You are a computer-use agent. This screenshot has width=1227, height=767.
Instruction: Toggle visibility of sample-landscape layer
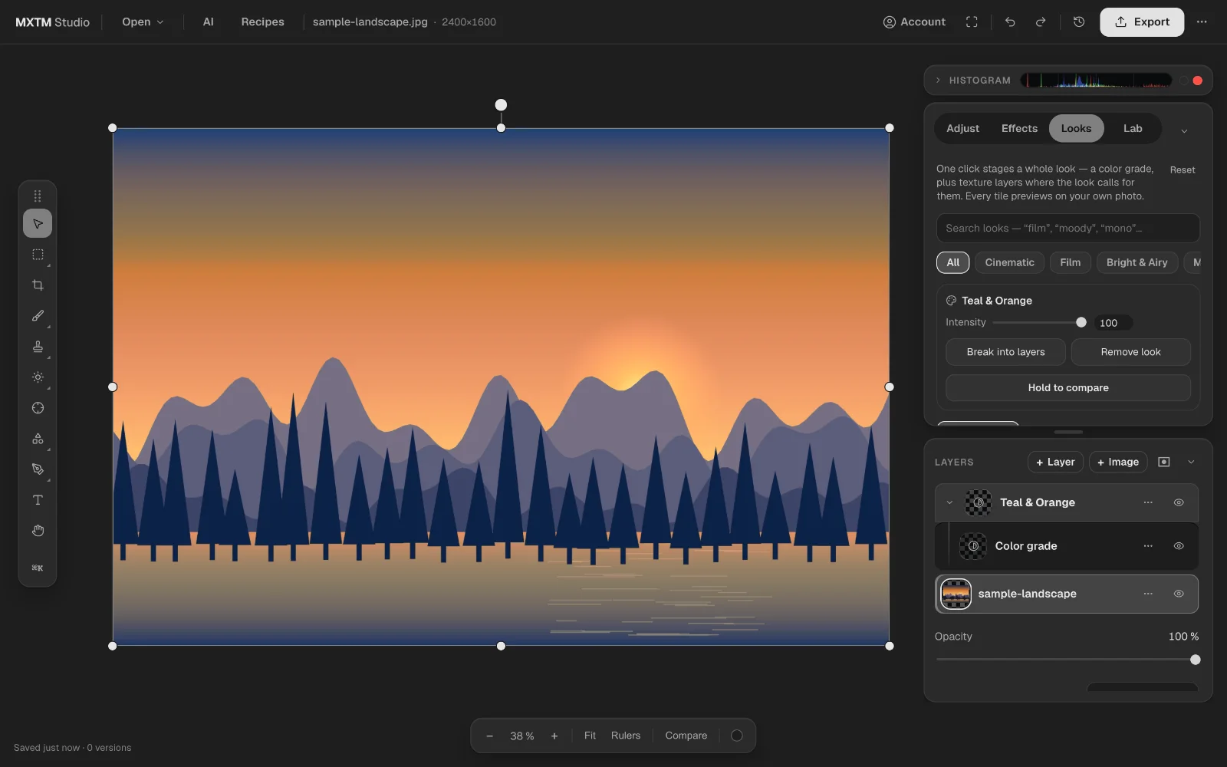point(1179,594)
